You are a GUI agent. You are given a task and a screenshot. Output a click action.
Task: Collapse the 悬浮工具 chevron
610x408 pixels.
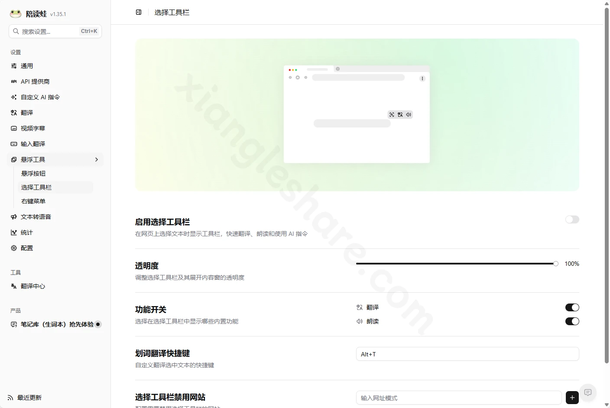pyautogui.click(x=97, y=160)
